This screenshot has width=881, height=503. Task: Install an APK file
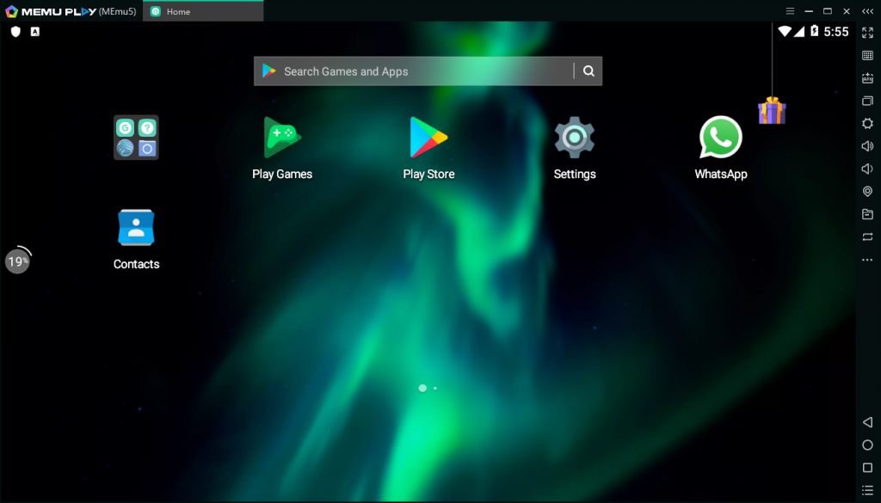867,77
